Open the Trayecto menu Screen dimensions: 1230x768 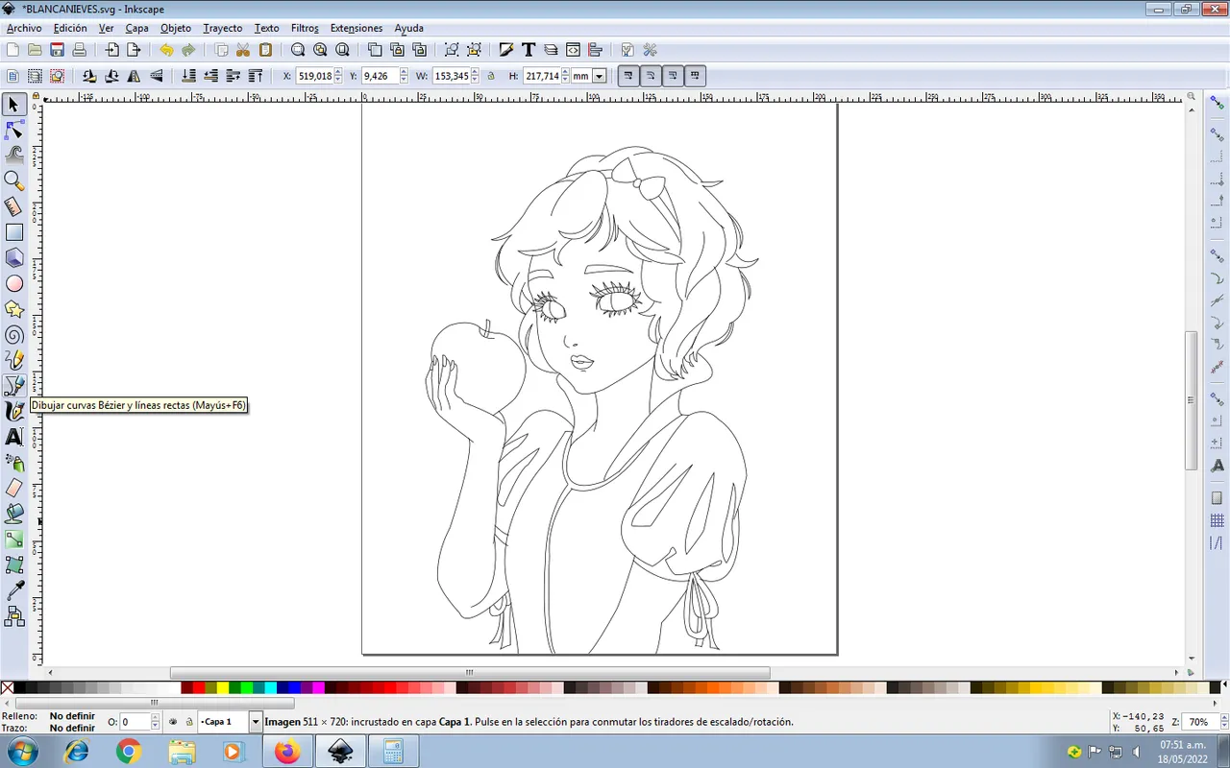(x=222, y=28)
